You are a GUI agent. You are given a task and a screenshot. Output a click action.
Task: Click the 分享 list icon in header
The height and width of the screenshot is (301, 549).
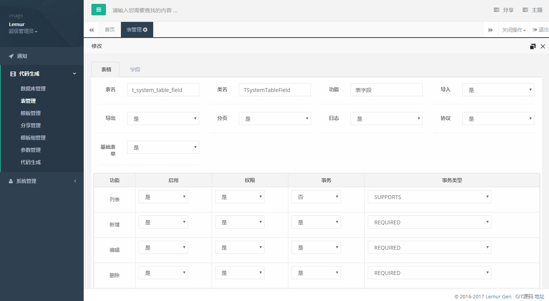tap(496, 10)
